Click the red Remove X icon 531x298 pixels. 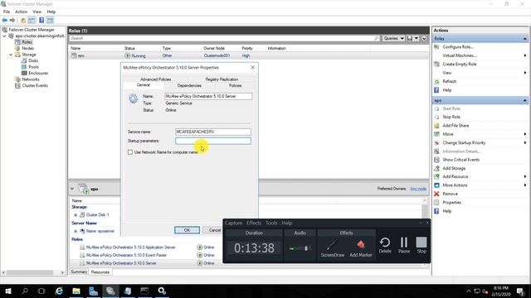click(436, 194)
